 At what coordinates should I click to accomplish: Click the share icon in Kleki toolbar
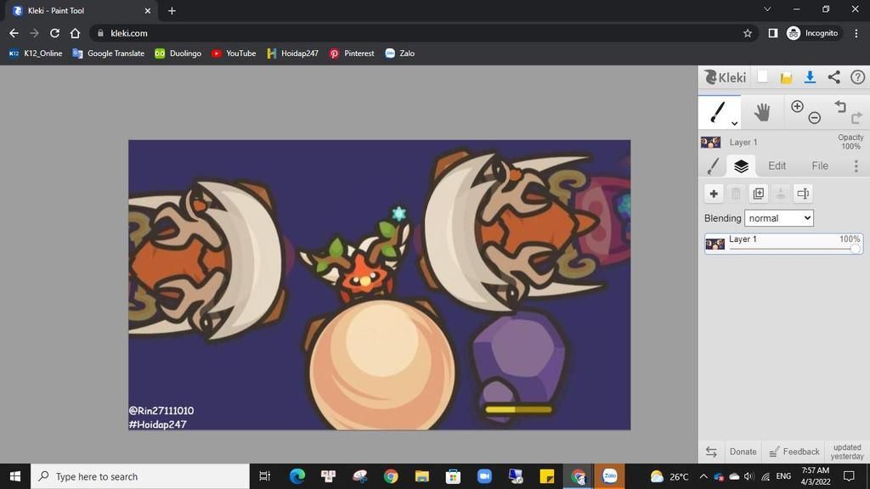pos(833,77)
